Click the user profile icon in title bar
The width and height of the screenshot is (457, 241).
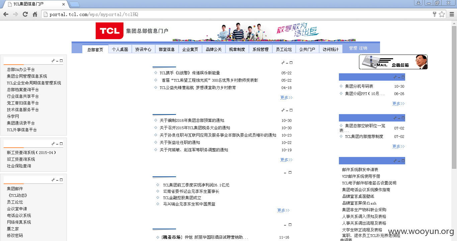click(x=418, y=3)
